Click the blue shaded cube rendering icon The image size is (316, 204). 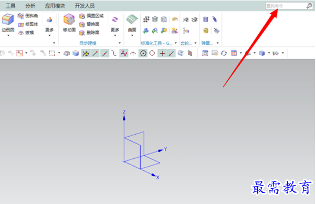click(262, 53)
